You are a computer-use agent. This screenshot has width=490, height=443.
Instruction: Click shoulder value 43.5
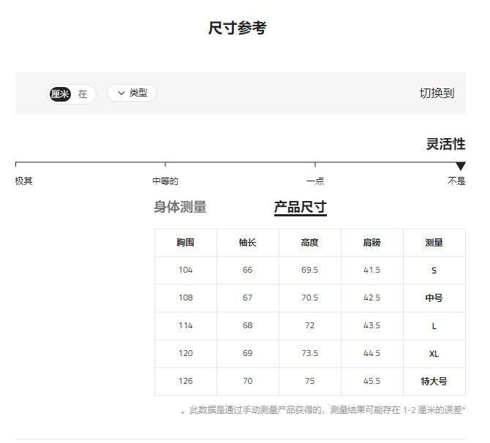pos(372,325)
